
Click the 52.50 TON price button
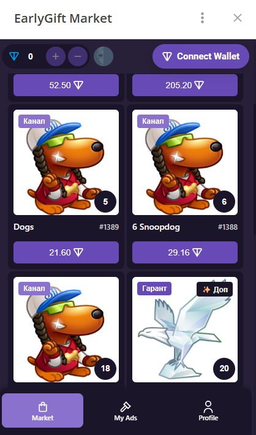(x=66, y=85)
